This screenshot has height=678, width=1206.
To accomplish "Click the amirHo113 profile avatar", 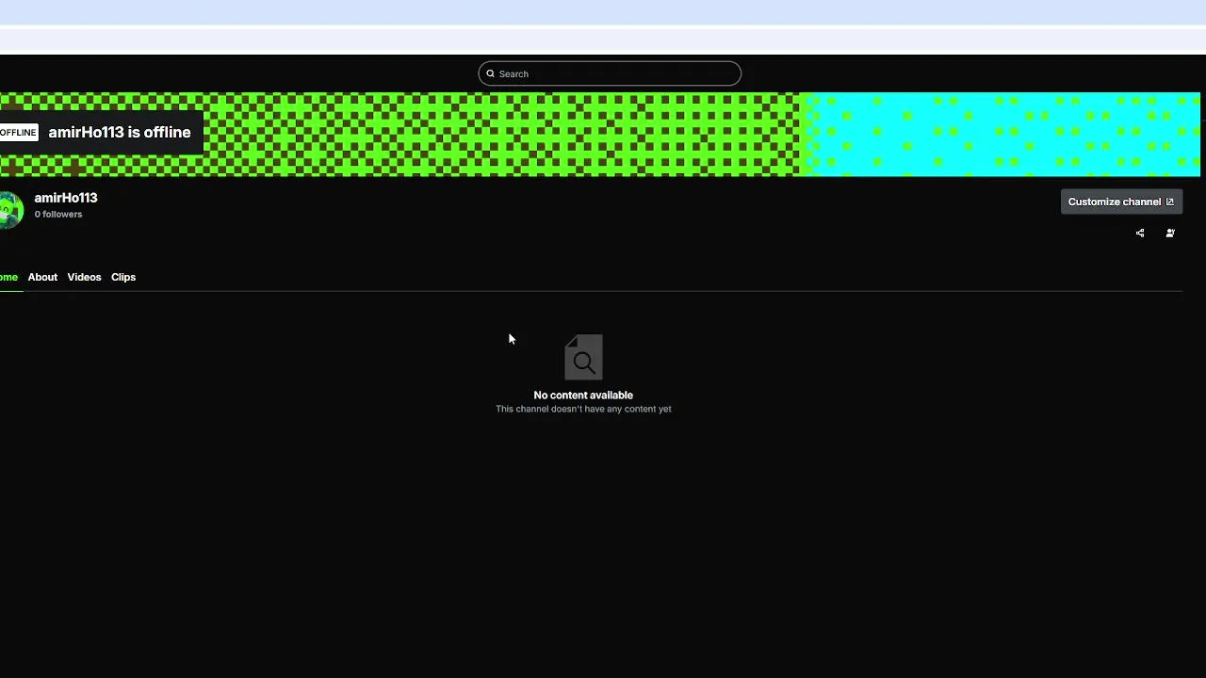I will (10, 209).
